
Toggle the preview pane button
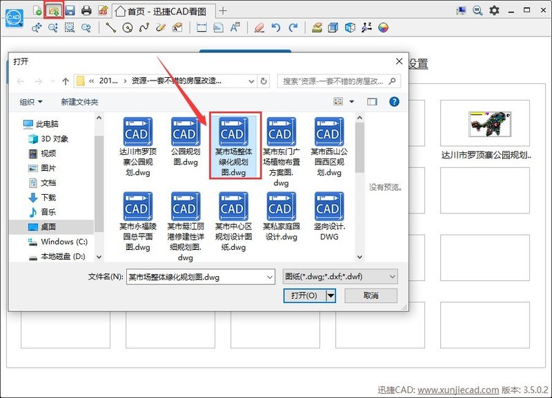click(x=373, y=102)
